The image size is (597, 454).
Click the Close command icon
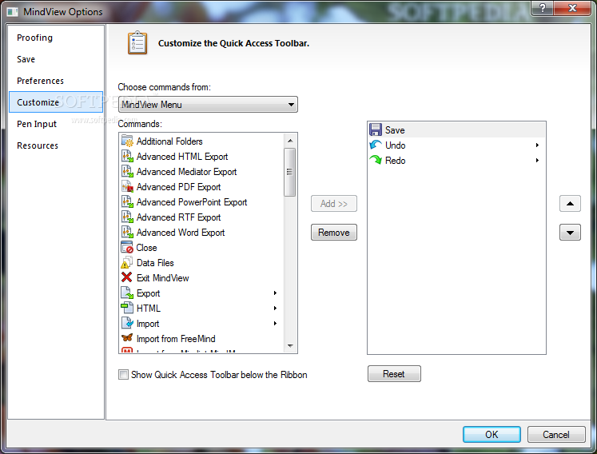[127, 248]
